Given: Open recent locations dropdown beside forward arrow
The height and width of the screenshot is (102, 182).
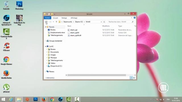Looking at the screenshot, I should tap(53, 22).
